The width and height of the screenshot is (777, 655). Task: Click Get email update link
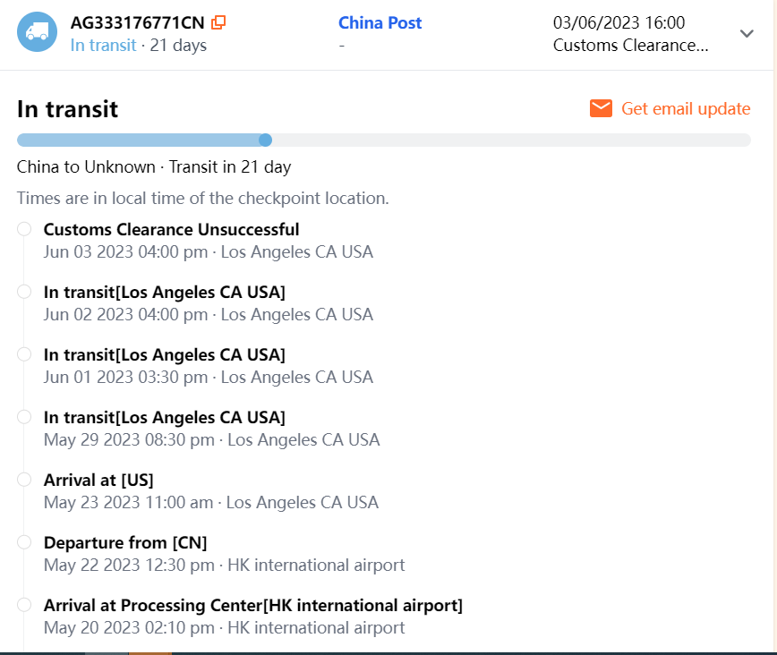coord(686,108)
